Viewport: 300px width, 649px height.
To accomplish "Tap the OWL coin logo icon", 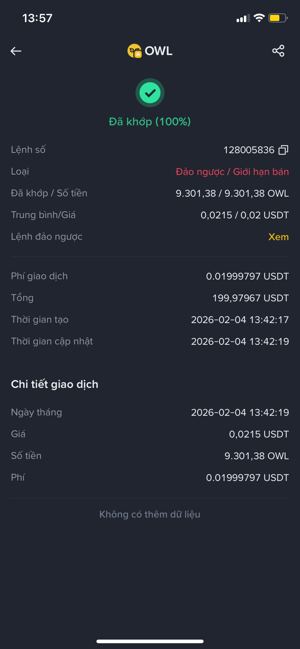I will 134,51.
